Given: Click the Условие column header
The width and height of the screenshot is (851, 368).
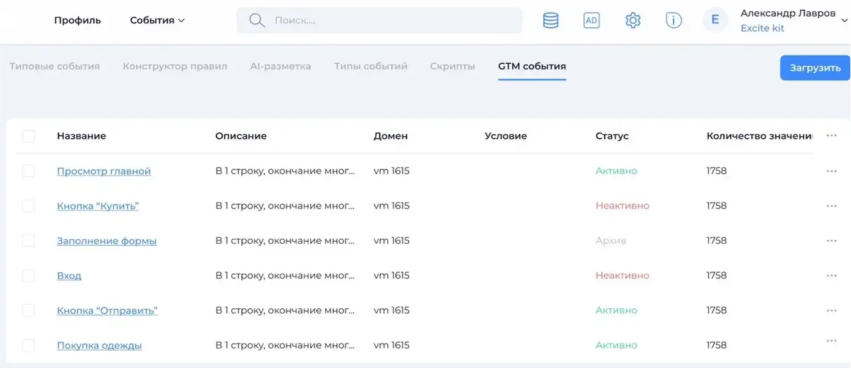Looking at the screenshot, I should [506, 136].
